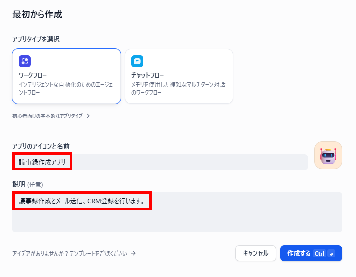
Task: Click the チャットフロー title text
Action: click(147, 75)
